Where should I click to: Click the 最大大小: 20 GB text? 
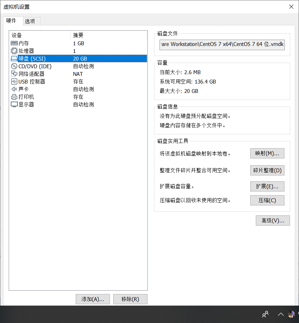(x=179, y=91)
